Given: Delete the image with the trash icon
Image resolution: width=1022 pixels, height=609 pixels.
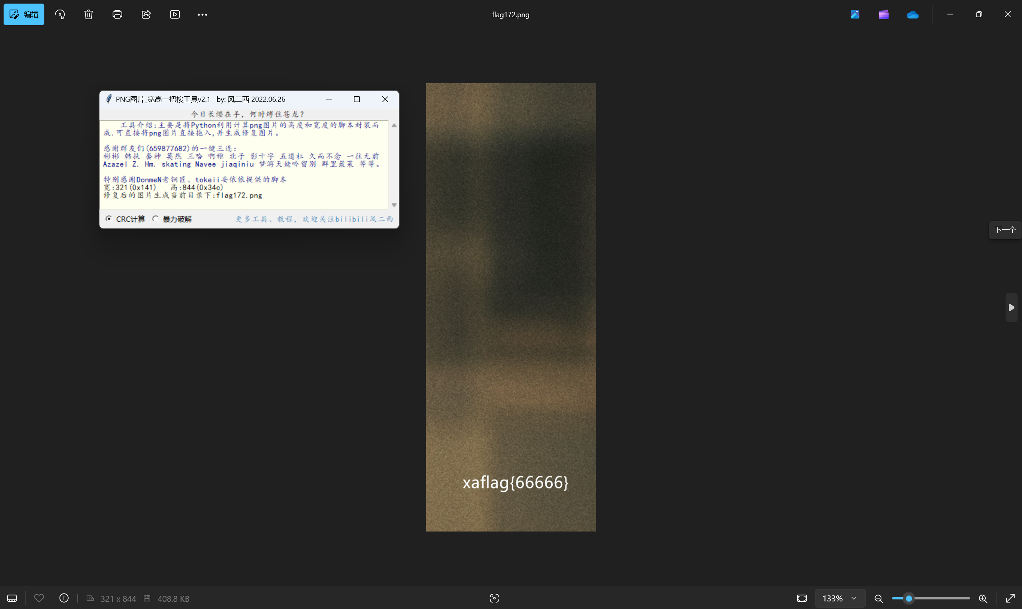Looking at the screenshot, I should coord(89,14).
